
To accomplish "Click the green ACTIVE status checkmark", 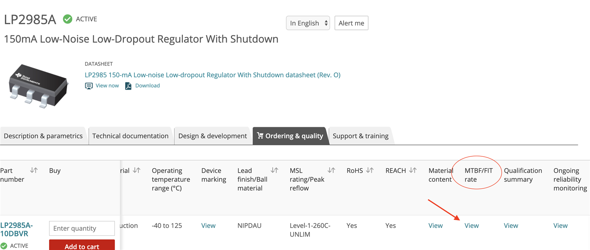I will [67, 19].
